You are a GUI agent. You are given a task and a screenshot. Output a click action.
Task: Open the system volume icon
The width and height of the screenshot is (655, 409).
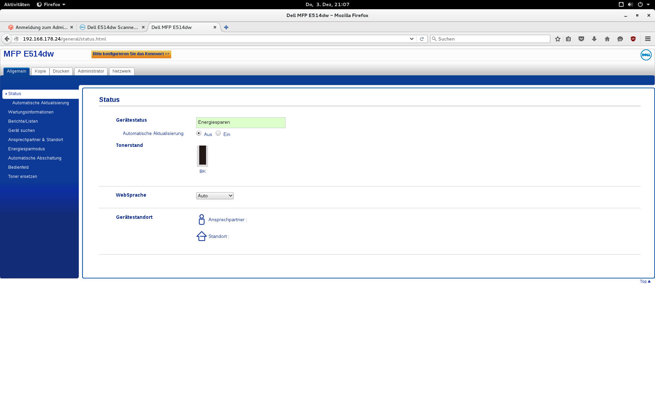pyautogui.click(x=630, y=4)
